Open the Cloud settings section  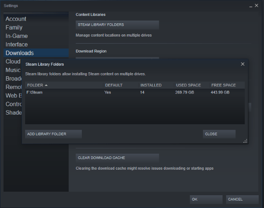pyautogui.click(x=13, y=61)
